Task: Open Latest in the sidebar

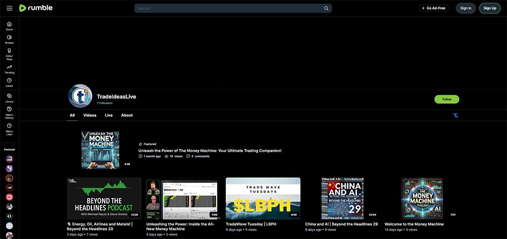Action: tap(9, 83)
